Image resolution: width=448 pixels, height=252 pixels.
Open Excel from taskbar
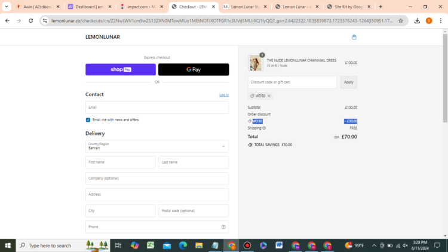(x=151, y=245)
